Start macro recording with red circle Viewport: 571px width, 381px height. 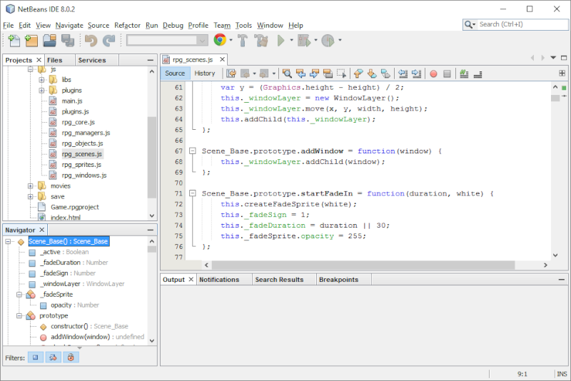click(x=433, y=74)
